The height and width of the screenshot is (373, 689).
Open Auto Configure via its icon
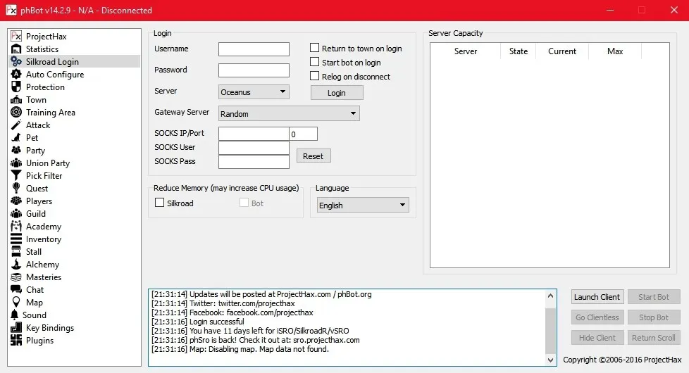[16, 74]
